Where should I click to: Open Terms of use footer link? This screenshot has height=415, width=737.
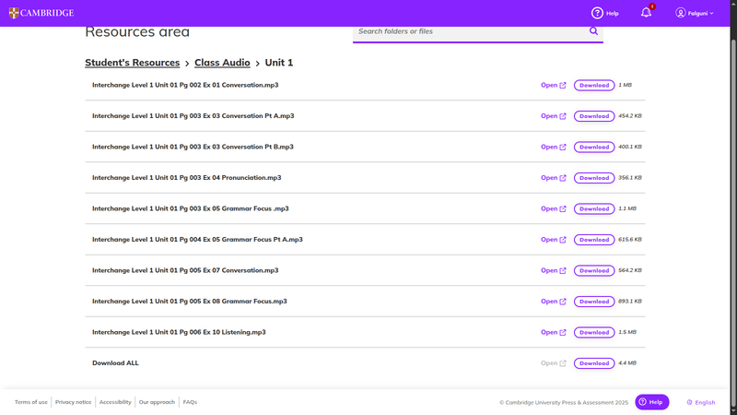click(31, 402)
